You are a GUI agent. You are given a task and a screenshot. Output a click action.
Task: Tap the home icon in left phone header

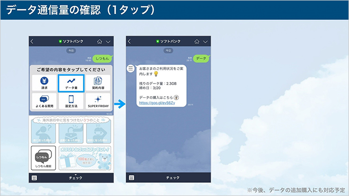pos(99,42)
